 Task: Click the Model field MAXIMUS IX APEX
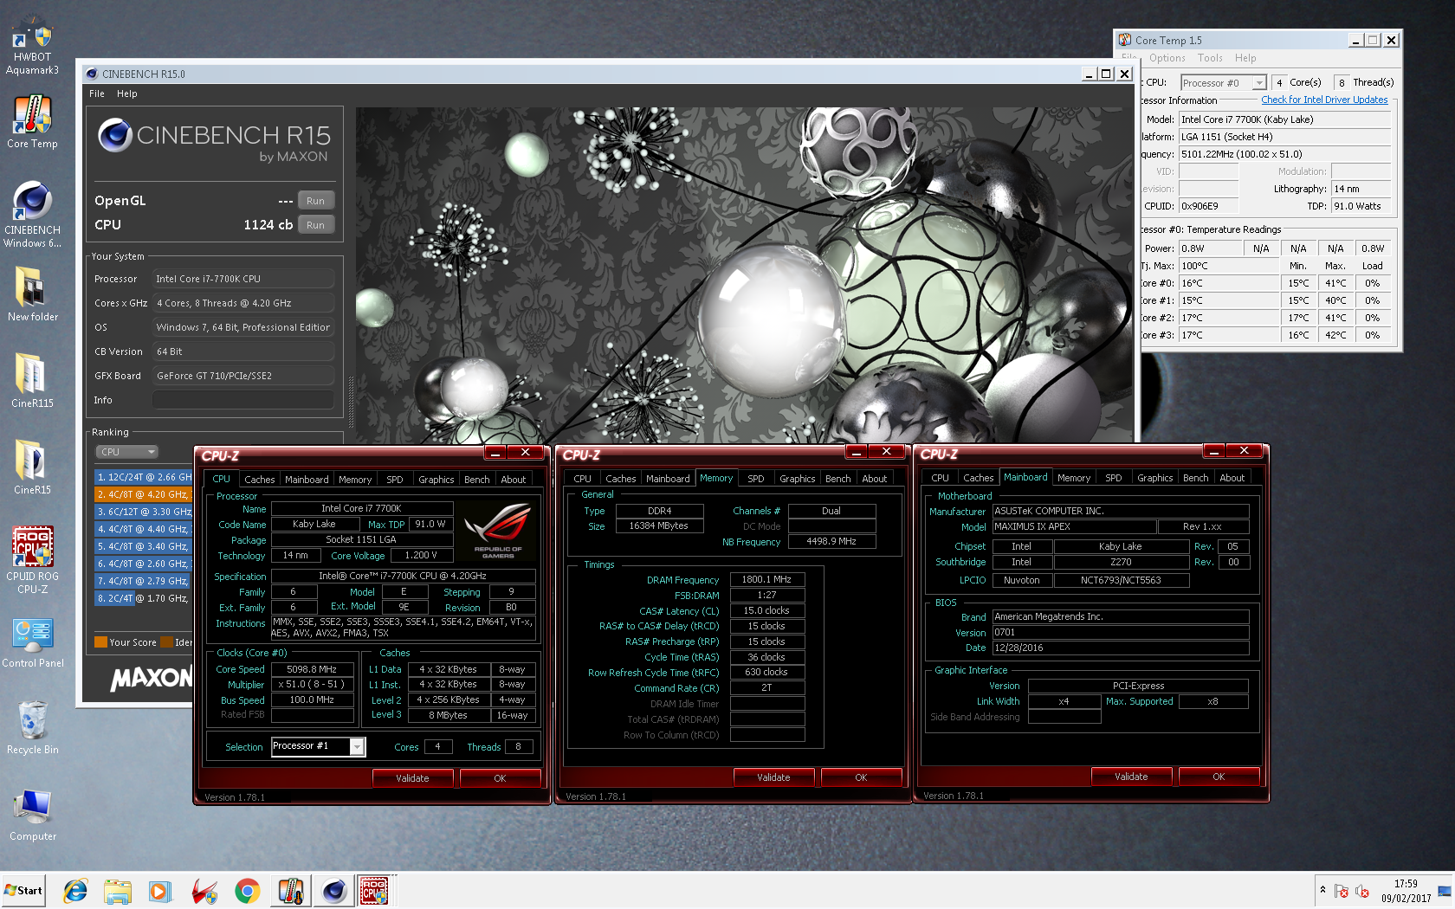[1074, 526]
